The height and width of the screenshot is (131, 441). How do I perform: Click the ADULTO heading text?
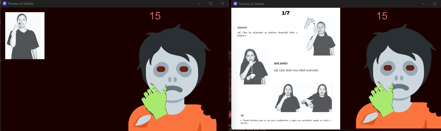coord(242,28)
